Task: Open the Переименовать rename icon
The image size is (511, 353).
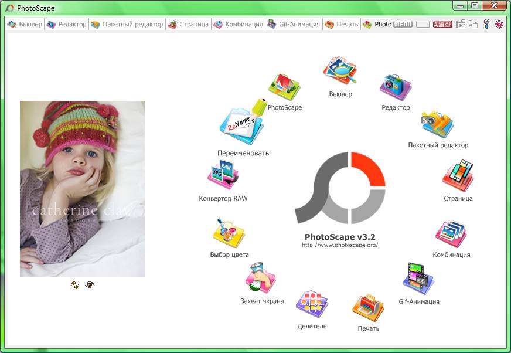Action: 243,121
